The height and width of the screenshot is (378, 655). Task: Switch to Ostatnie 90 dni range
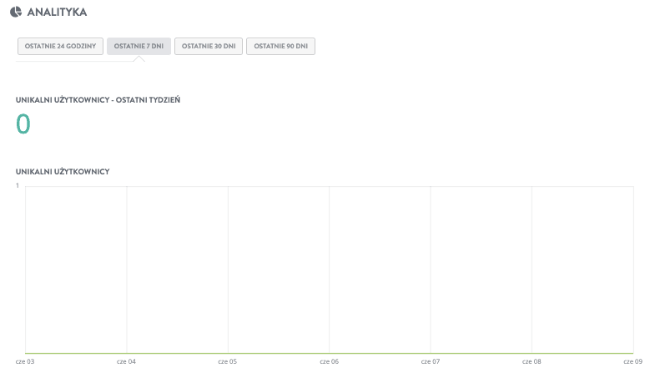(x=280, y=46)
